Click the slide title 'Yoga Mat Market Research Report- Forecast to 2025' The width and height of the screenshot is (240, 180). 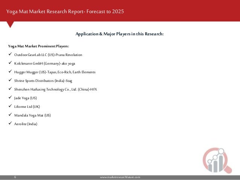pos(65,12)
